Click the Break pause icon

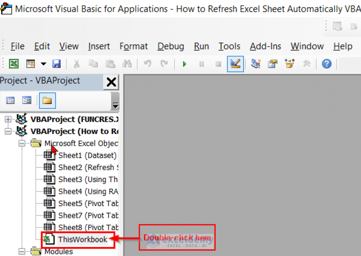(x=201, y=64)
